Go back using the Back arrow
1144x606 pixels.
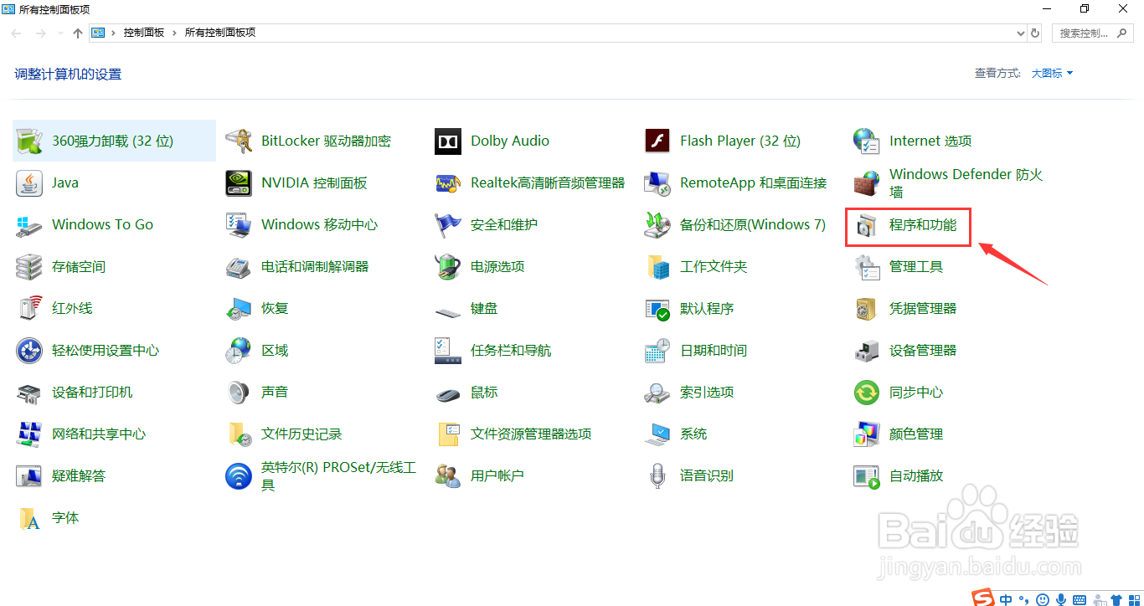point(17,33)
